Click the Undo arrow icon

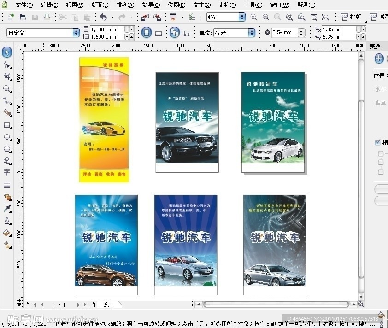[103, 17]
